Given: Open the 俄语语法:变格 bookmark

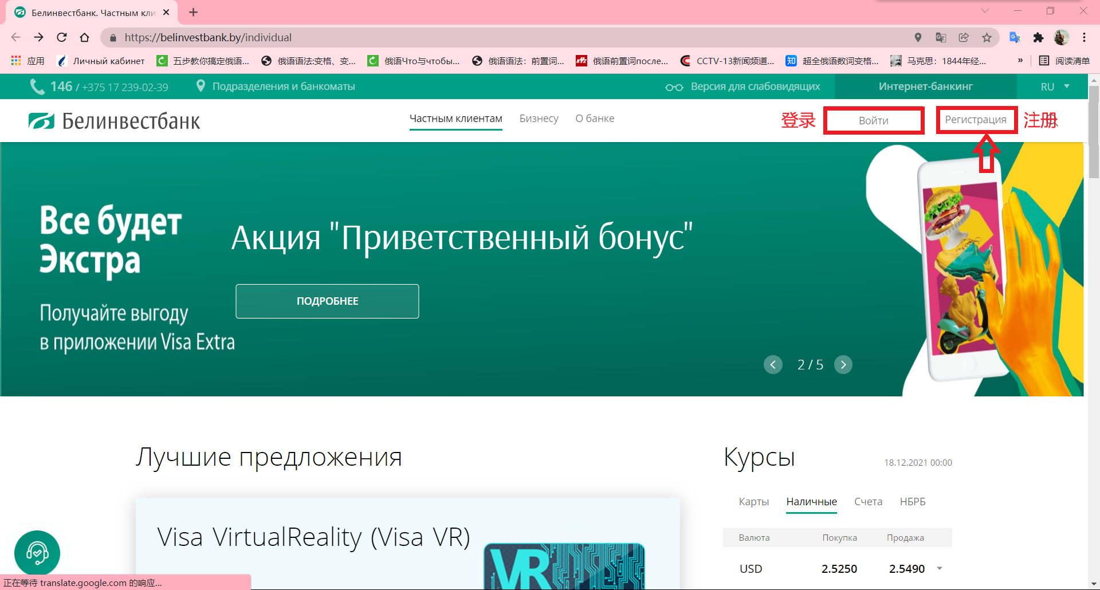Looking at the screenshot, I should click(x=308, y=61).
